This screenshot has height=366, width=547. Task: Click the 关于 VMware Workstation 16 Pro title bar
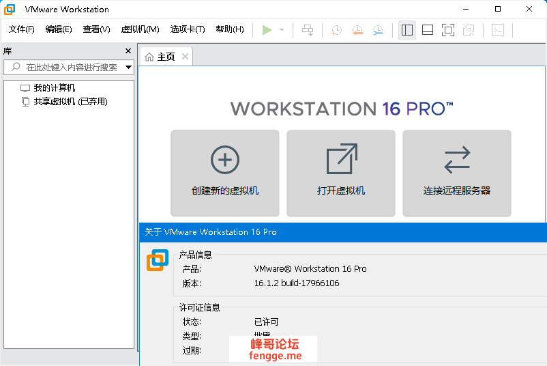[343, 232]
